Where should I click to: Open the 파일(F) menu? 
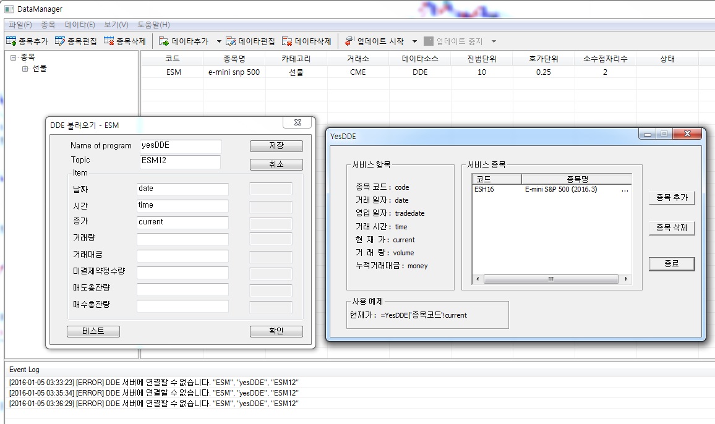coord(20,25)
